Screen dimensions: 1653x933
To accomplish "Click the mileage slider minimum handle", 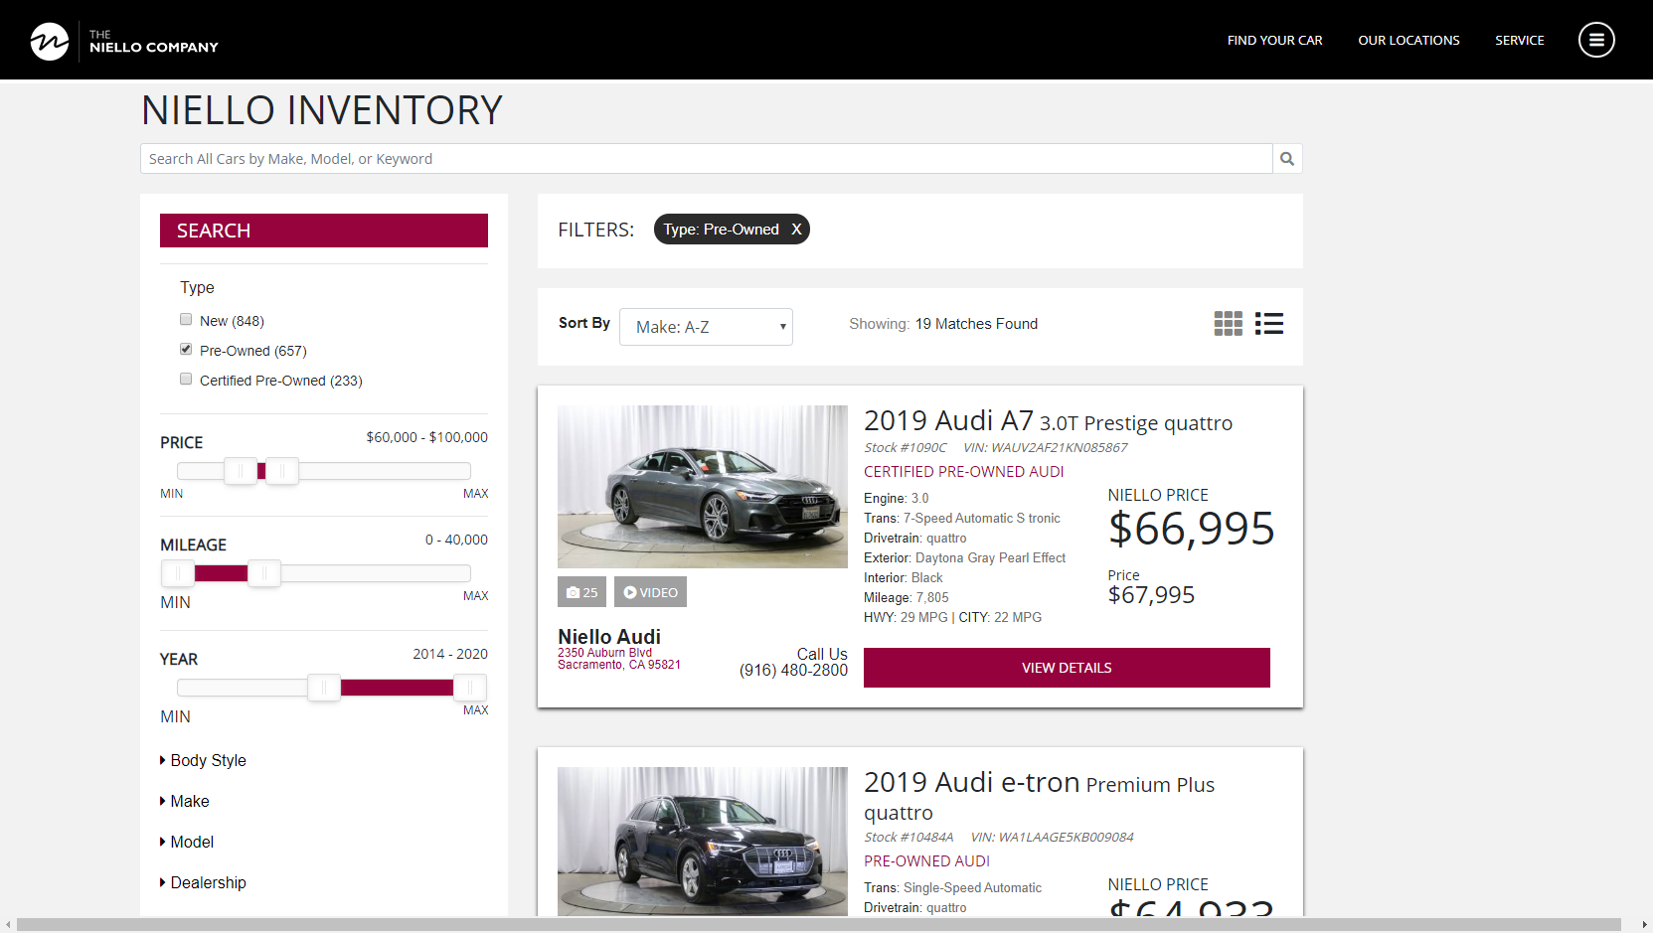I will 178,573.
